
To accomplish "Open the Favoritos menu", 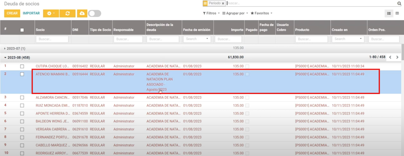I will [x=261, y=13].
